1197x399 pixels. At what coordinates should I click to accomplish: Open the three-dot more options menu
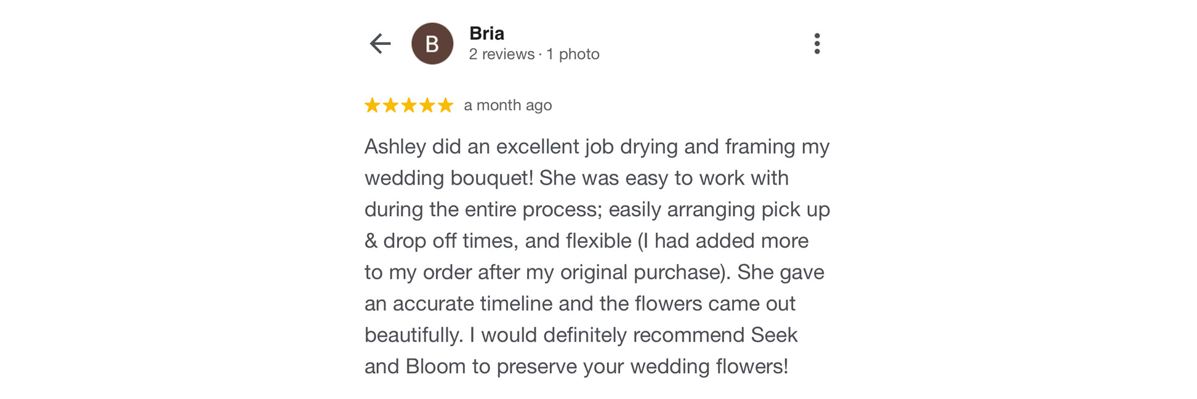click(x=816, y=44)
